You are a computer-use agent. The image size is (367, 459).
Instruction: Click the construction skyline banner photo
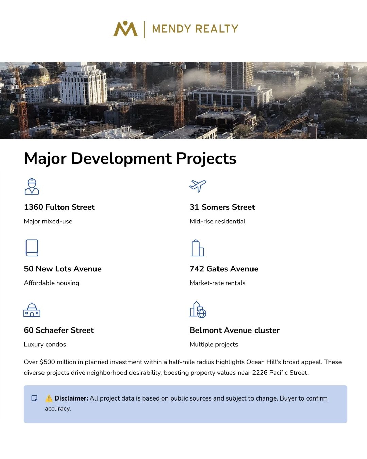pos(183,100)
